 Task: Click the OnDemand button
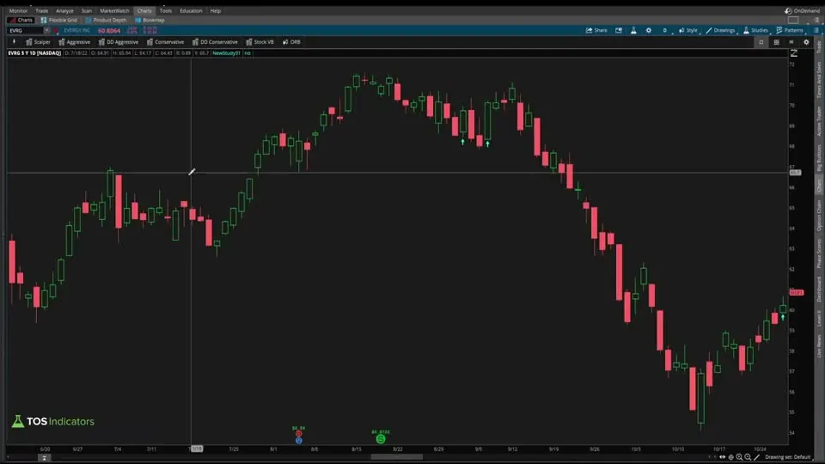(802, 10)
